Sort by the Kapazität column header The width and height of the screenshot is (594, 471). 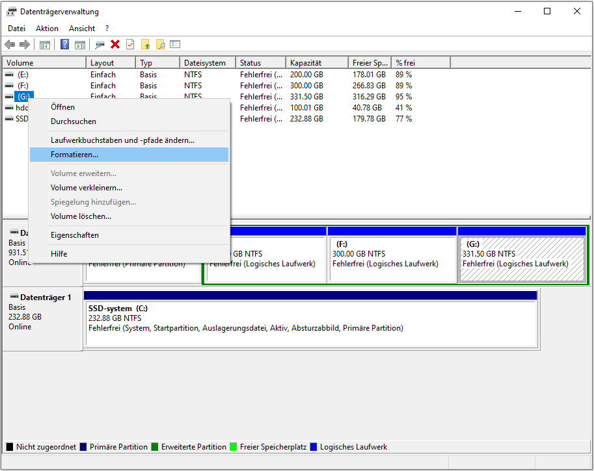[x=306, y=63]
